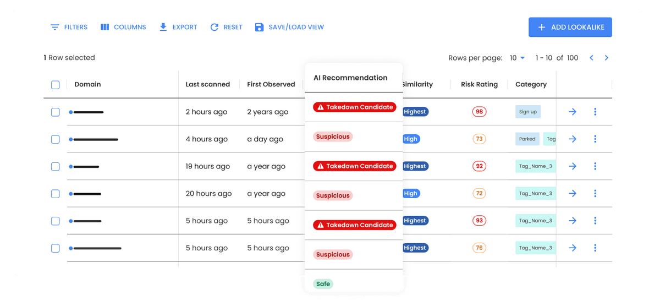Open the Filters panel

69,27
